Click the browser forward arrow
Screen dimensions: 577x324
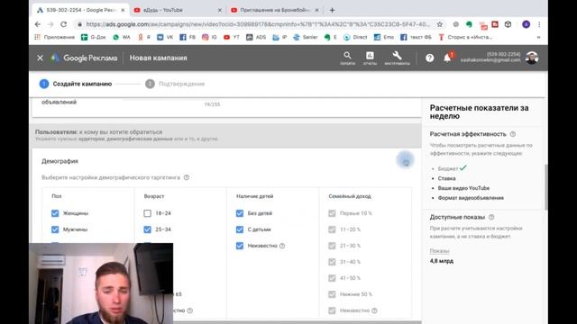[50, 24]
